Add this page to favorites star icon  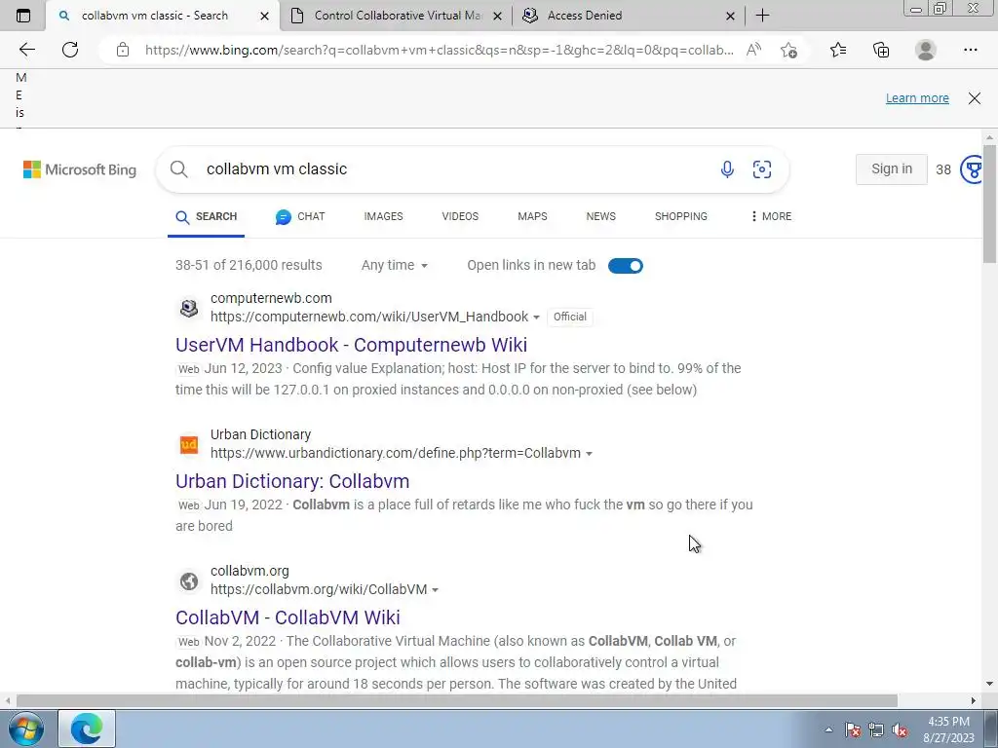pos(788,50)
